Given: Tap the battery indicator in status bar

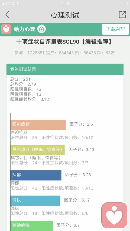Looking at the screenshot, I should click(124, 3).
